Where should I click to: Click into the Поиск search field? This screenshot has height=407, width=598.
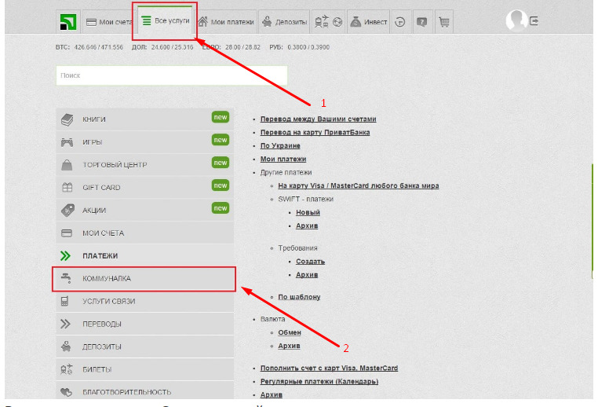[x=171, y=75]
